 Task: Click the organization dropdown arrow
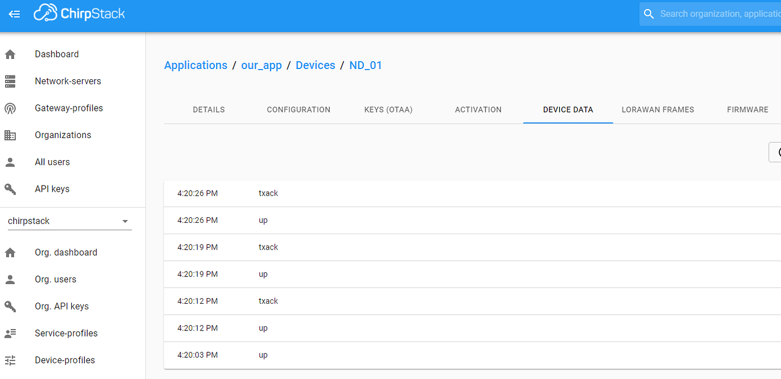[126, 221]
